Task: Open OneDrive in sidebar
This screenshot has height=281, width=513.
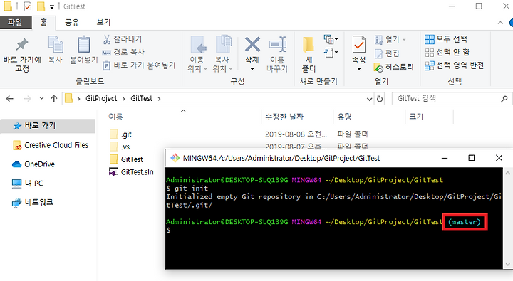Action: coord(33,164)
